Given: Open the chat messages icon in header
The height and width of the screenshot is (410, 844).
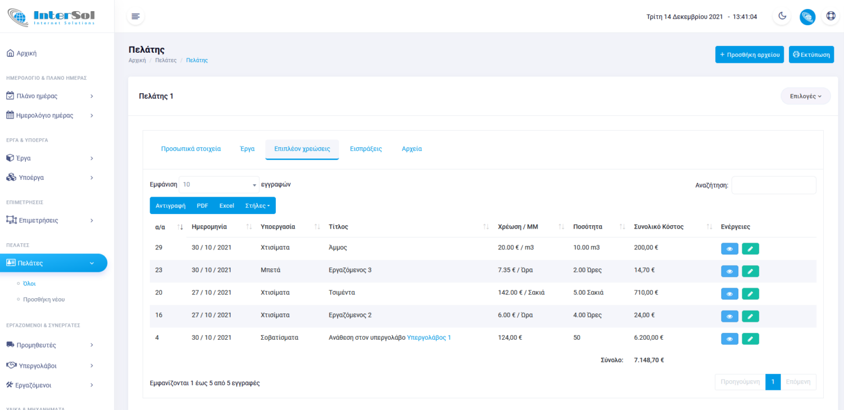Looking at the screenshot, I should 807,17.
